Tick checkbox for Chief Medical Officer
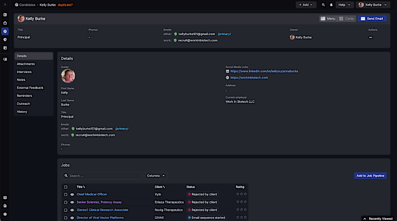 tap(66, 194)
